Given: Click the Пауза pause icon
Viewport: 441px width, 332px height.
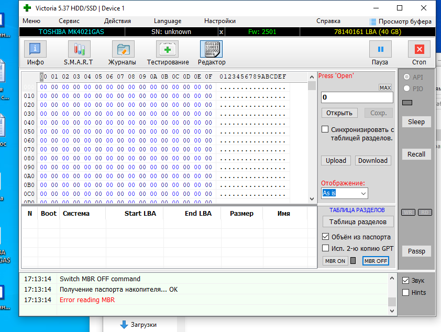Looking at the screenshot, I should 380,49.
